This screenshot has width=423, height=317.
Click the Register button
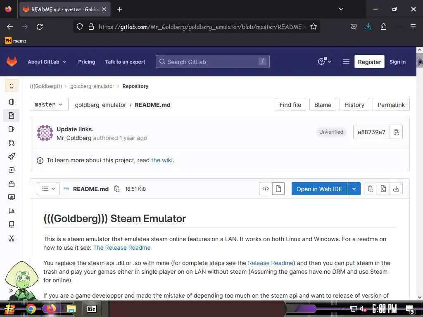(369, 62)
